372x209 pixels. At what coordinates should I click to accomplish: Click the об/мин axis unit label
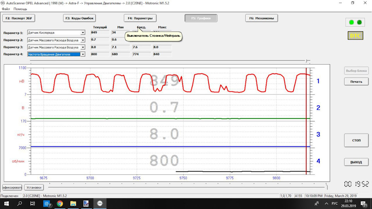tap(18, 161)
